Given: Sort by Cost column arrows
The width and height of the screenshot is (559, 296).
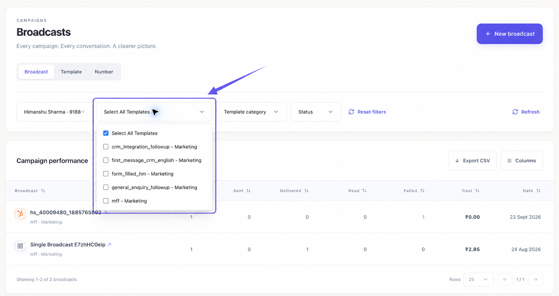Looking at the screenshot, I should pos(477,191).
